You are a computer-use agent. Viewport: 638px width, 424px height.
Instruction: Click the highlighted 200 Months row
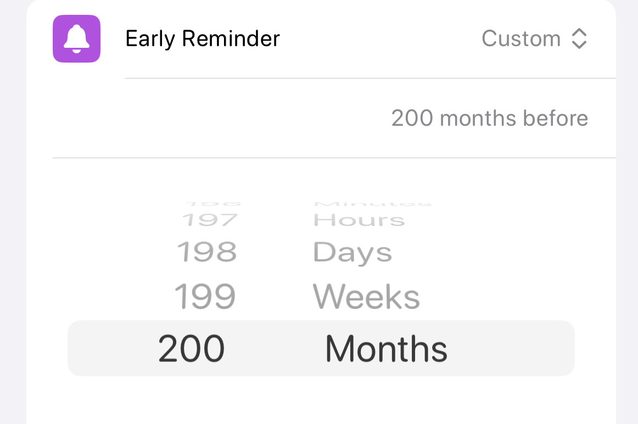(x=320, y=348)
